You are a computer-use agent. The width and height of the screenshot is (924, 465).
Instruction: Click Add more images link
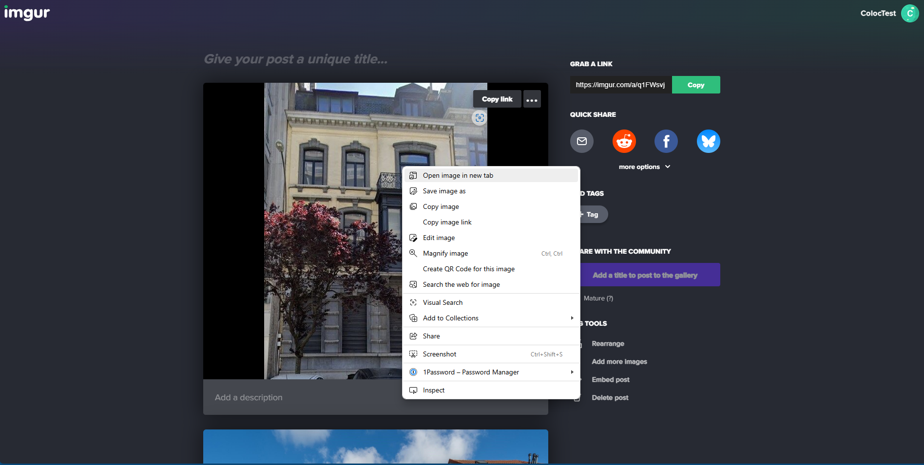click(x=619, y=362)
